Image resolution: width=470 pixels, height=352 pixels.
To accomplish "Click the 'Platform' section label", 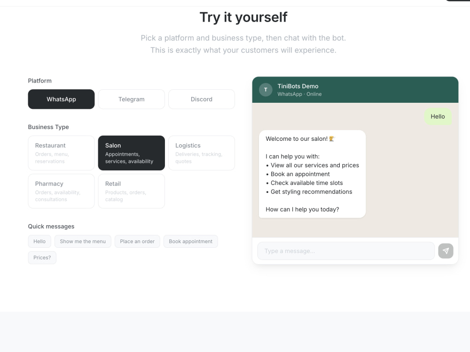I will click(x=39, y=81).
